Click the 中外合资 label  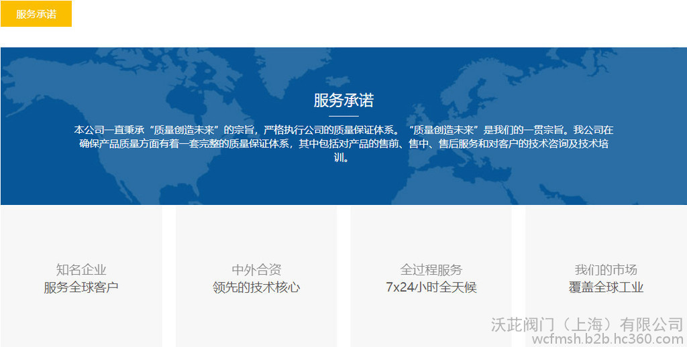256,270
